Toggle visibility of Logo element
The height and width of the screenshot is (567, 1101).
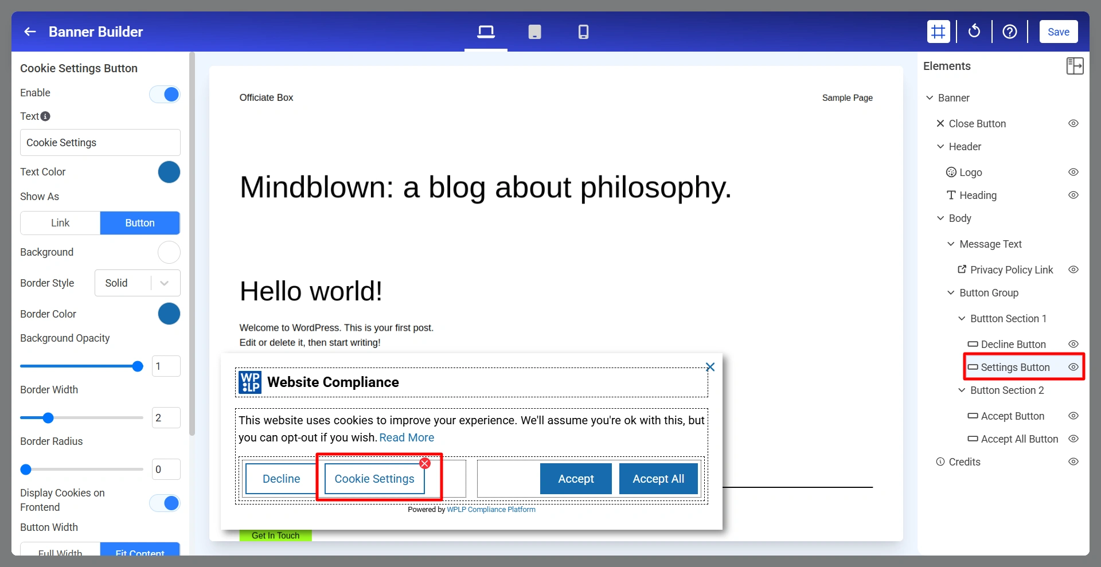(1073, 173)
